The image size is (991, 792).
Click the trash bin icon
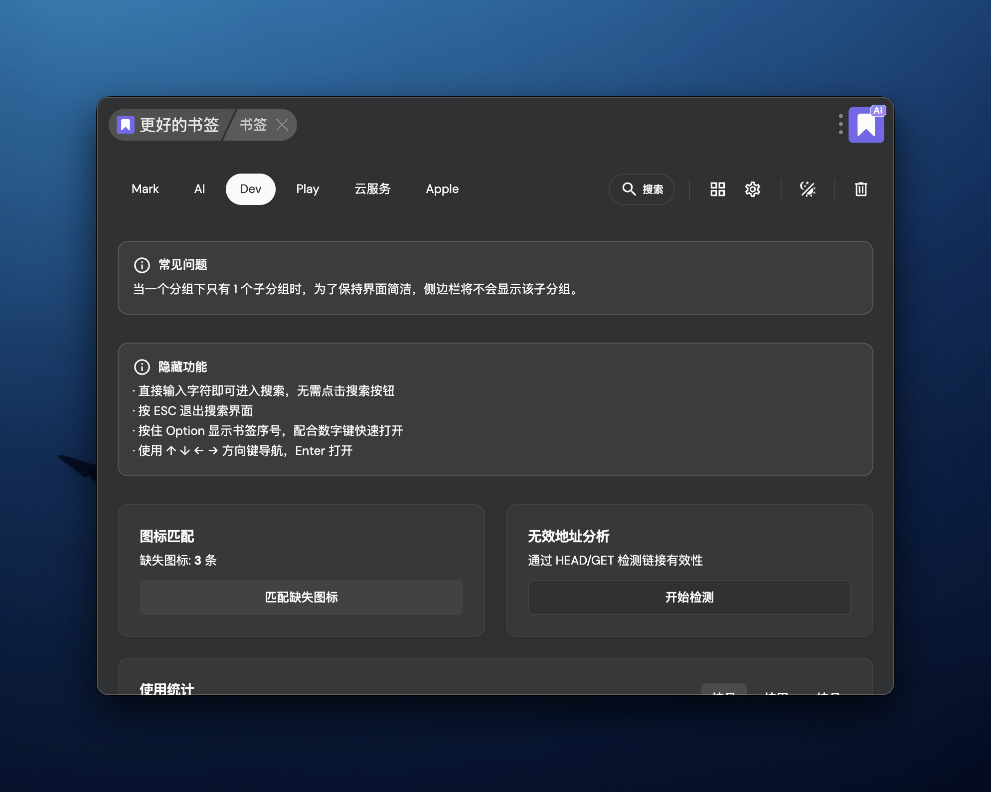point(861,189)
